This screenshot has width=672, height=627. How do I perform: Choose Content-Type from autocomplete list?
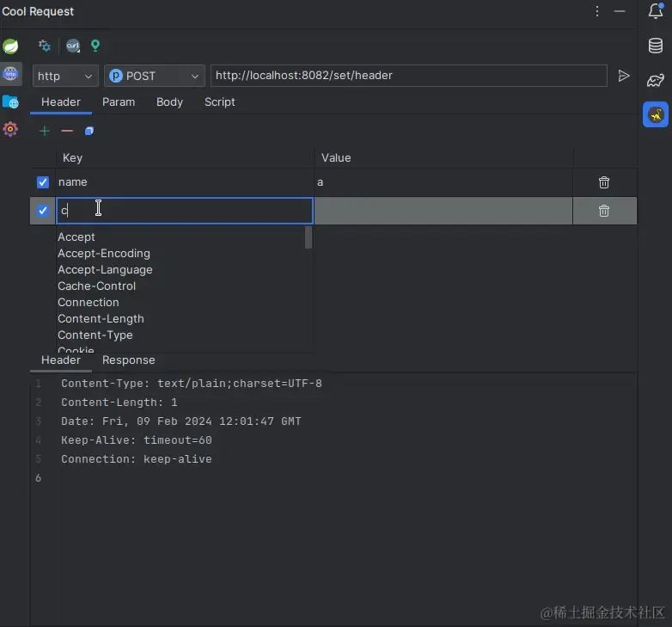click(x=95, y=335)
